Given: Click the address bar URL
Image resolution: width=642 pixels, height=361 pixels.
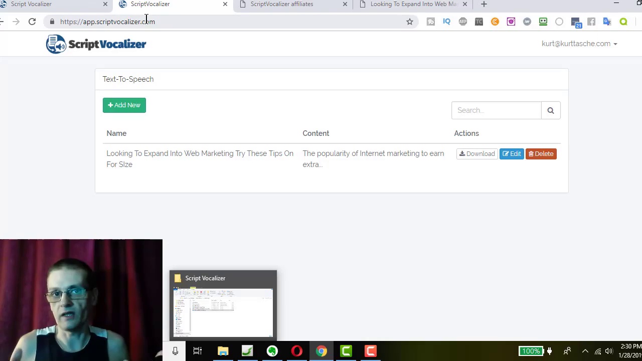Looking at the screenshot, I should tap(107, 22).
